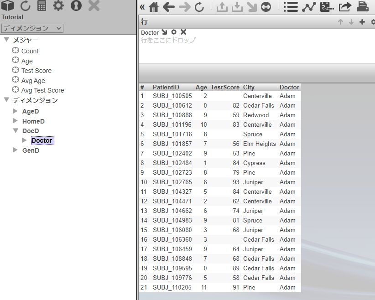Open the calculator icon in left toolbar

[42, 5]
